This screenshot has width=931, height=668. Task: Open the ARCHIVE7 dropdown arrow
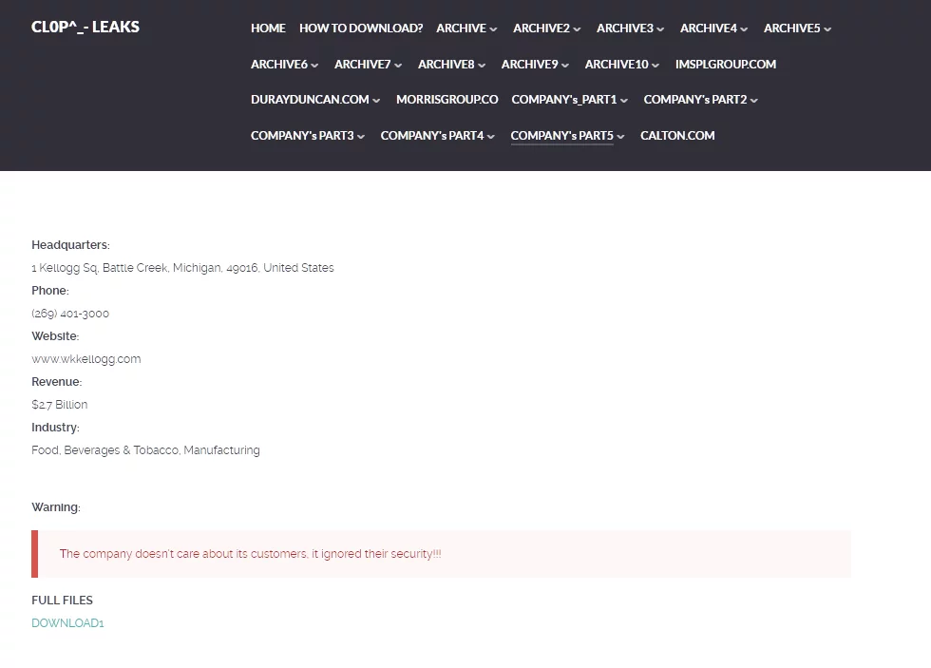[x=398, y=66]
